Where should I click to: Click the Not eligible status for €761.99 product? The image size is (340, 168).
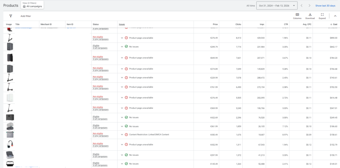point(97,86)
